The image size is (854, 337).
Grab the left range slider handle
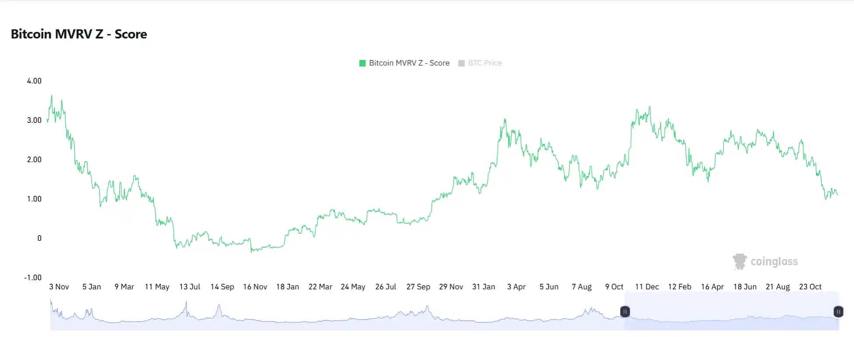pyautogui.click(x=625, y=312)
